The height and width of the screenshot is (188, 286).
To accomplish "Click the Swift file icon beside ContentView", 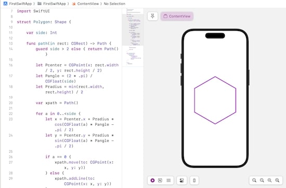I will [74, 4].
